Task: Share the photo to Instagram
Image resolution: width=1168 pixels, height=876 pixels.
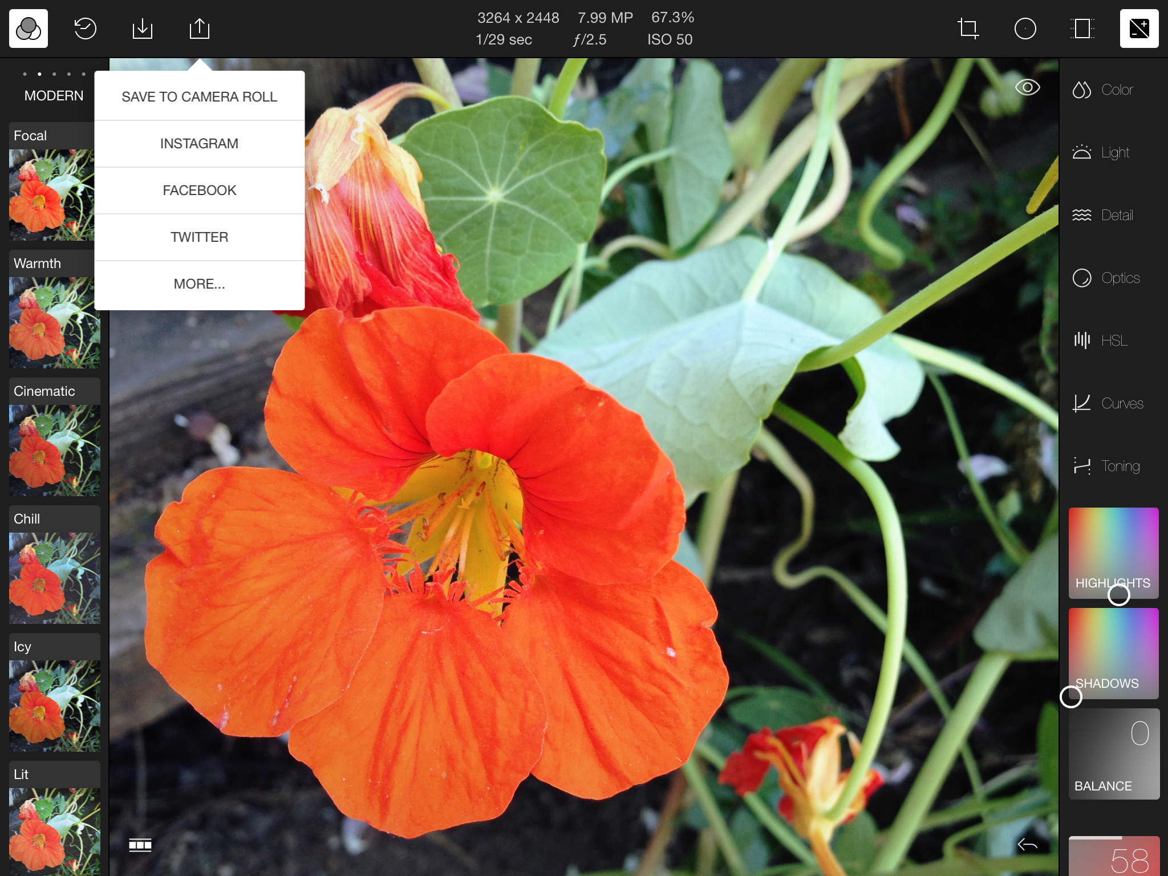Action: [200, 143]
